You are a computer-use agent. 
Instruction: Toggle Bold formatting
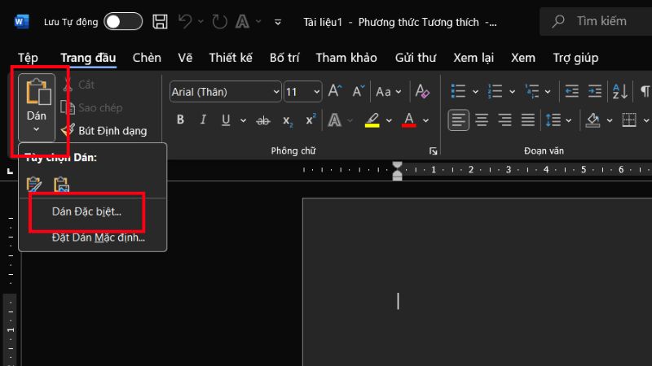pyautogui.click(x=180, y=120)
